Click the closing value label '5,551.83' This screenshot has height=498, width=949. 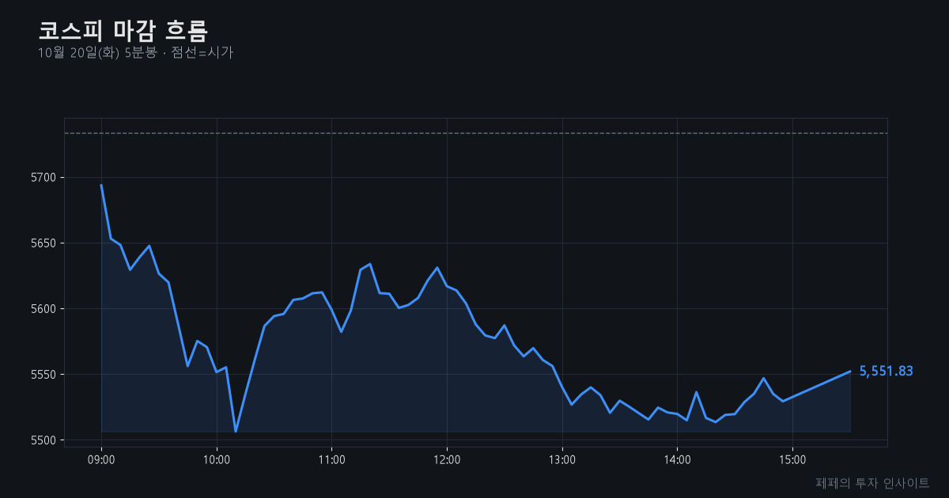tap(886, 372)
